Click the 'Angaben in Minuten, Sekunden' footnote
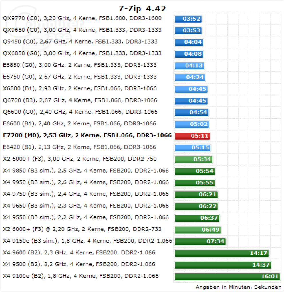The height and width of the screenshot is (292, 284). pyautogui.click(x=239, y=287)
